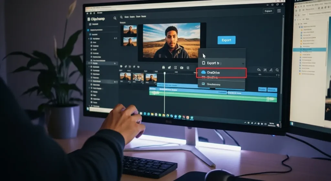Open the hamburger menu next to Export
This screenshot has width=331, height=181.
click(279, 11)
